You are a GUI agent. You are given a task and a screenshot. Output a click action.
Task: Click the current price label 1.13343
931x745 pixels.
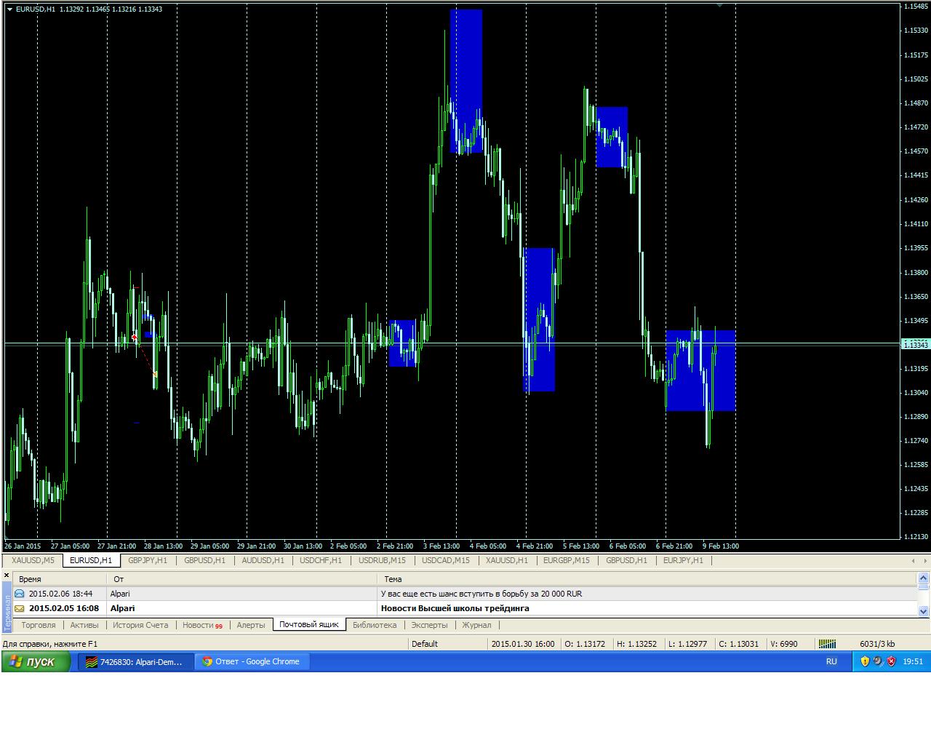click(915, 344)
